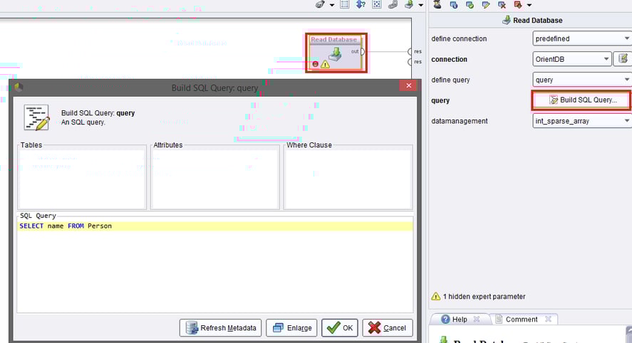Image resolution: width=632 pixels, height=343 pixels.
Task: Click the warning triangle on Read Database operator
Action: click(x=326, y=64)
